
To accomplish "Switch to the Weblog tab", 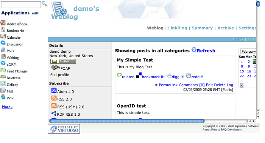I will pos(155,28).
